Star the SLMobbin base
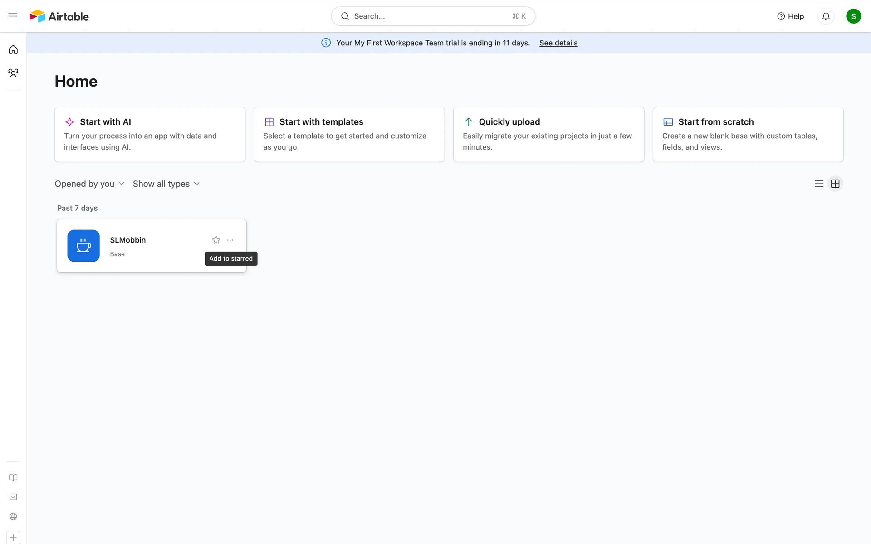Viewport: 871px width, 544px height. [x=216, y=240]
